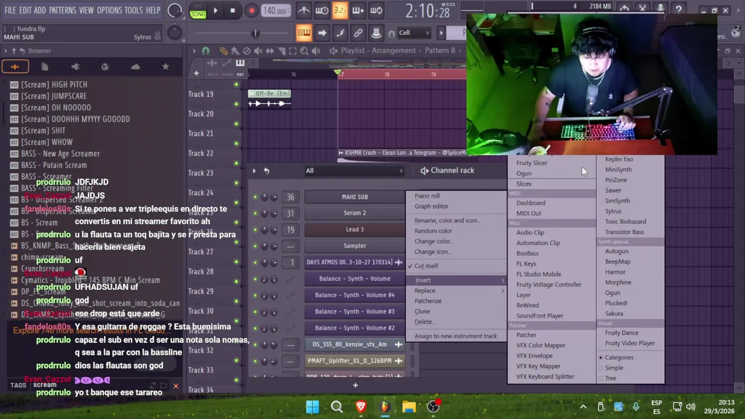Select the playlist playback speaker tool
Image resolution: width=745 pixels, height=419 pixels.
(x=316, y=51)
